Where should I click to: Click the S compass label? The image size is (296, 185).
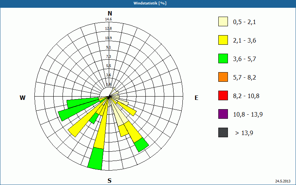tap(110, 181)
